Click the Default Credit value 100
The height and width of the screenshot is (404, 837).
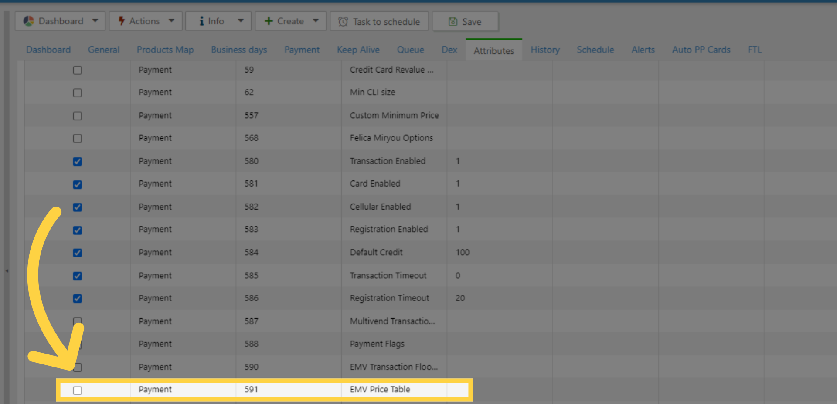click(463, 252)
